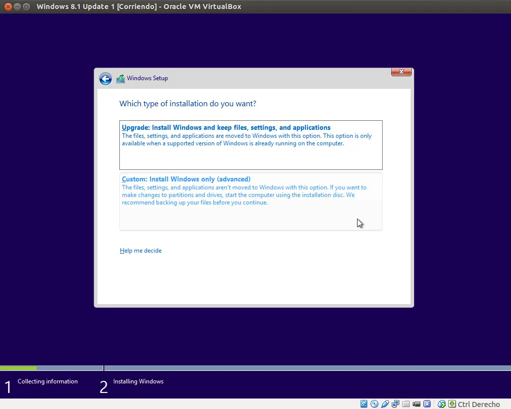Maximize the VirtualBox VM window

(27, 7)
